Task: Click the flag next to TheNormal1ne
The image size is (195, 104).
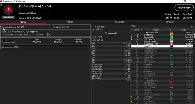Action: (x=171, y=81)
